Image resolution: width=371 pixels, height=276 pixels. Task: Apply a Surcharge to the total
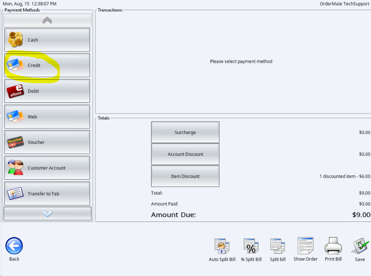tap(185, 132)
